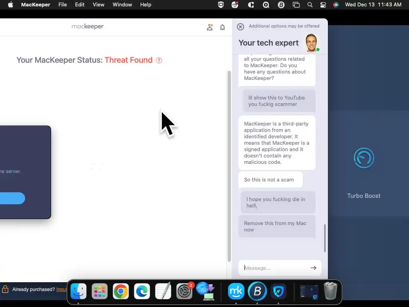Screen dimensions: 409x307
Task: Click the threat status help question mark
Action: (159, 60)
